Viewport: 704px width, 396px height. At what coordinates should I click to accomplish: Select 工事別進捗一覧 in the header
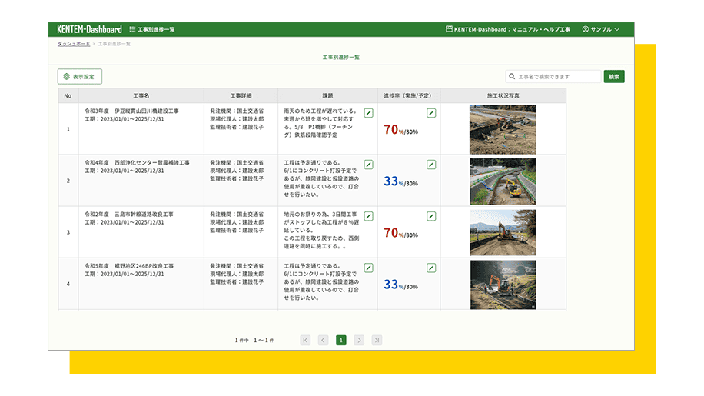[152, 29]
